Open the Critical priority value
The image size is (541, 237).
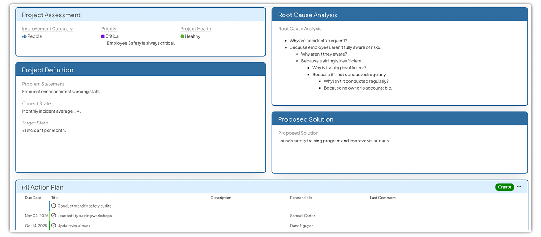(112, 36)
